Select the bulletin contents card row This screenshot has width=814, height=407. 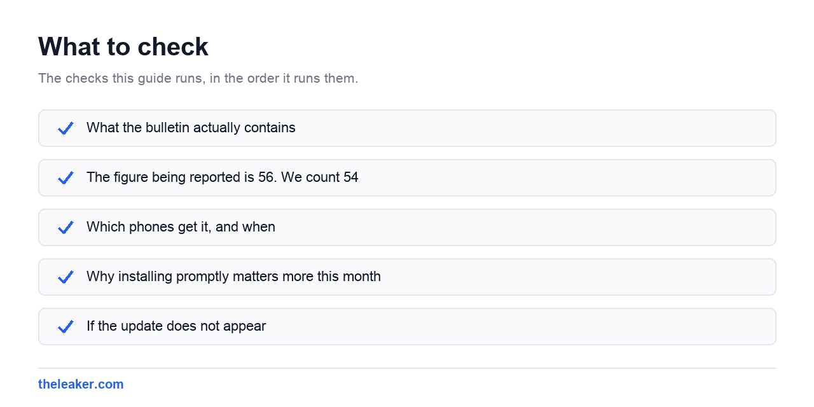407,128
